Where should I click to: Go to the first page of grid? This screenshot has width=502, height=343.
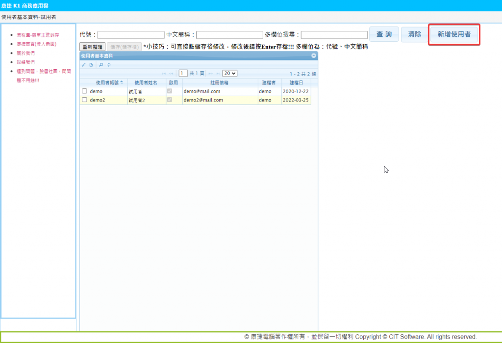point(164,74)
